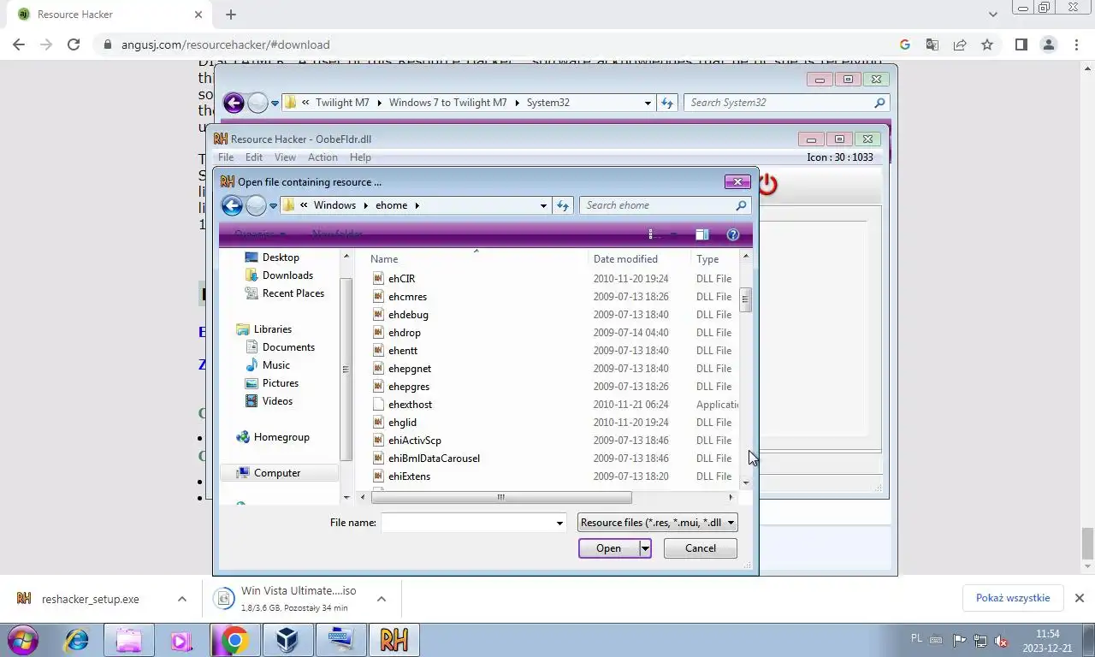The width and height of the screenshot is (1095, 657).
Task: Click the file list horizontal scrollbar thumb
Action: 501,497
